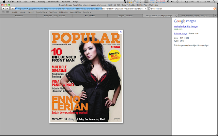Image resolution: width=218 pixels, height=136 pixels.
Task: Select the Image Result tab
Action: click(x=160, y=16)
